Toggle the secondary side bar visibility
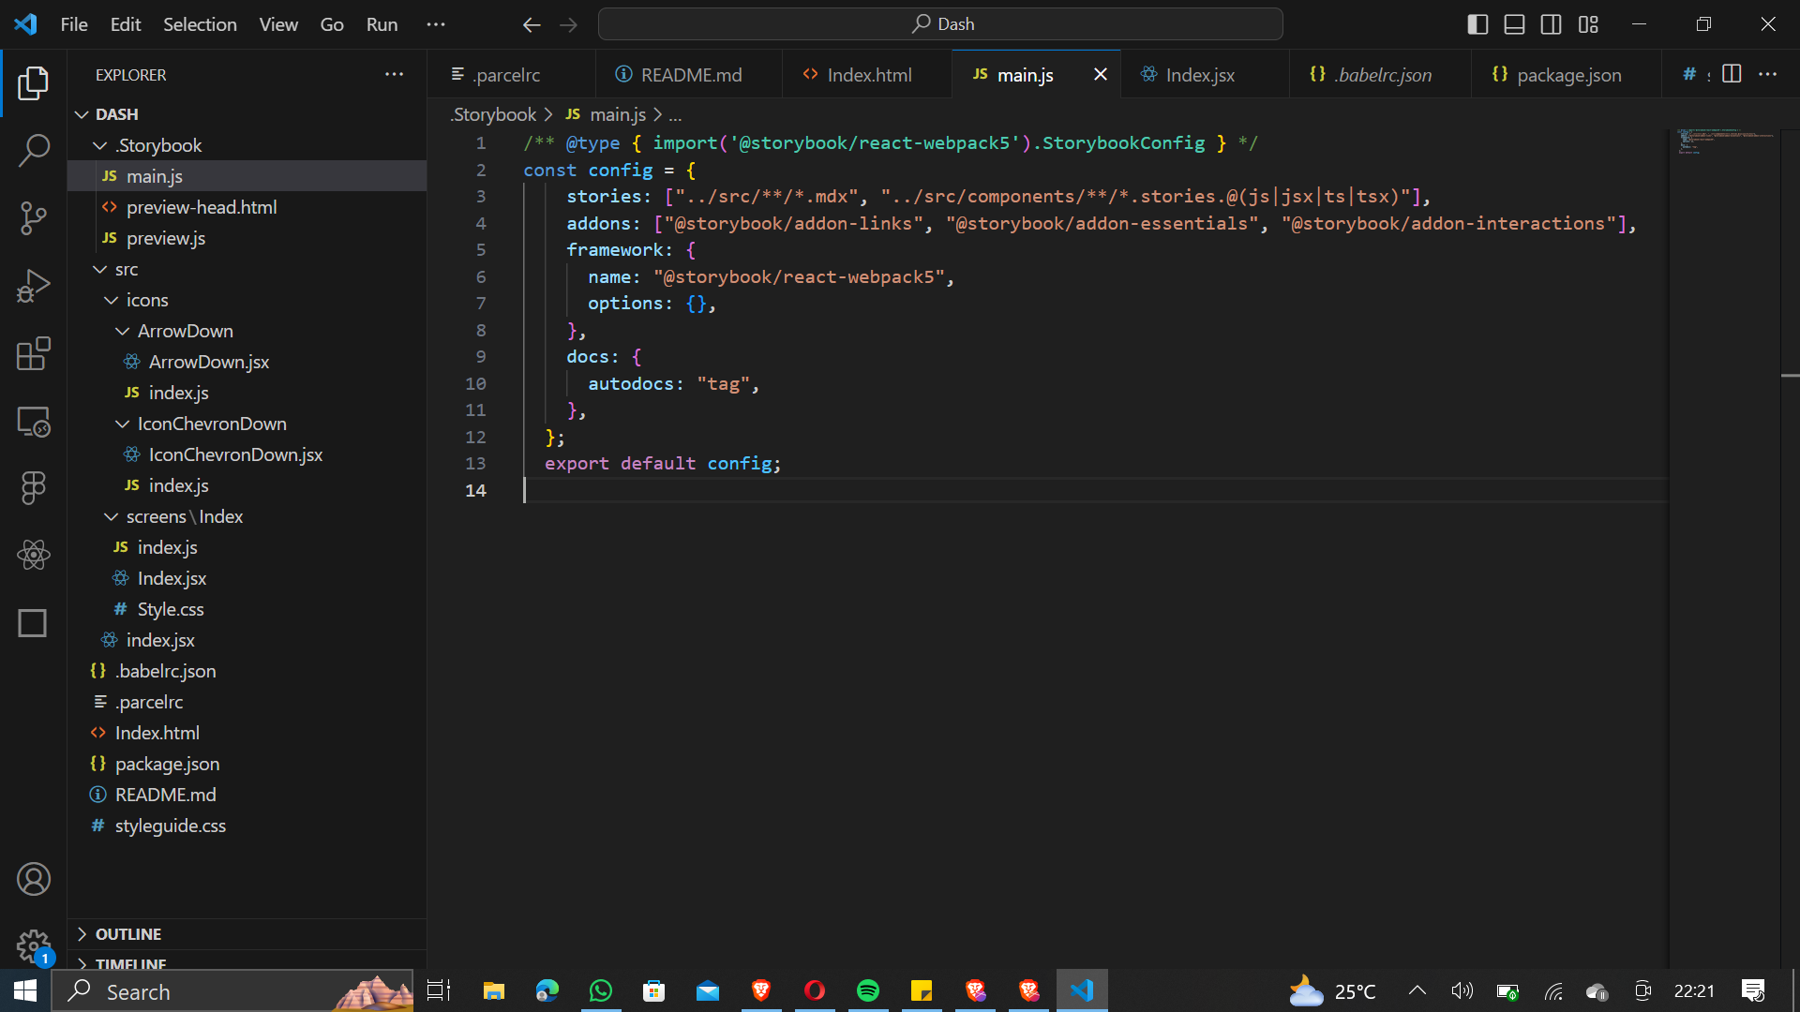The image size is (1800, 1012). [x=1551, y=24]
